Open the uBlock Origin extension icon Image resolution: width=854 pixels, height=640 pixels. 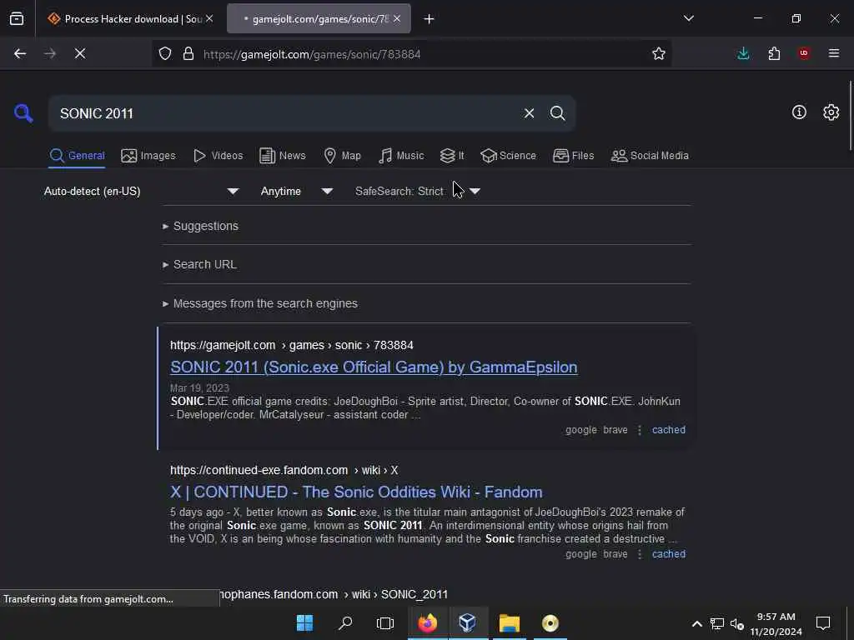(x=804, y=53)
